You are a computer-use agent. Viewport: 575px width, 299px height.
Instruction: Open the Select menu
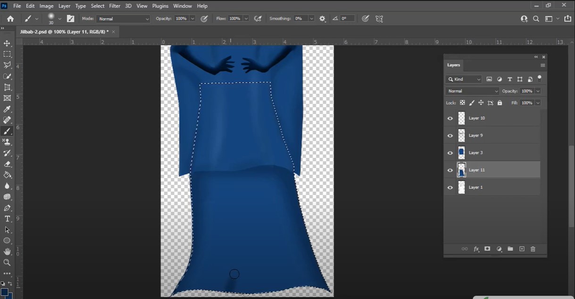click(x=98, y=6)
